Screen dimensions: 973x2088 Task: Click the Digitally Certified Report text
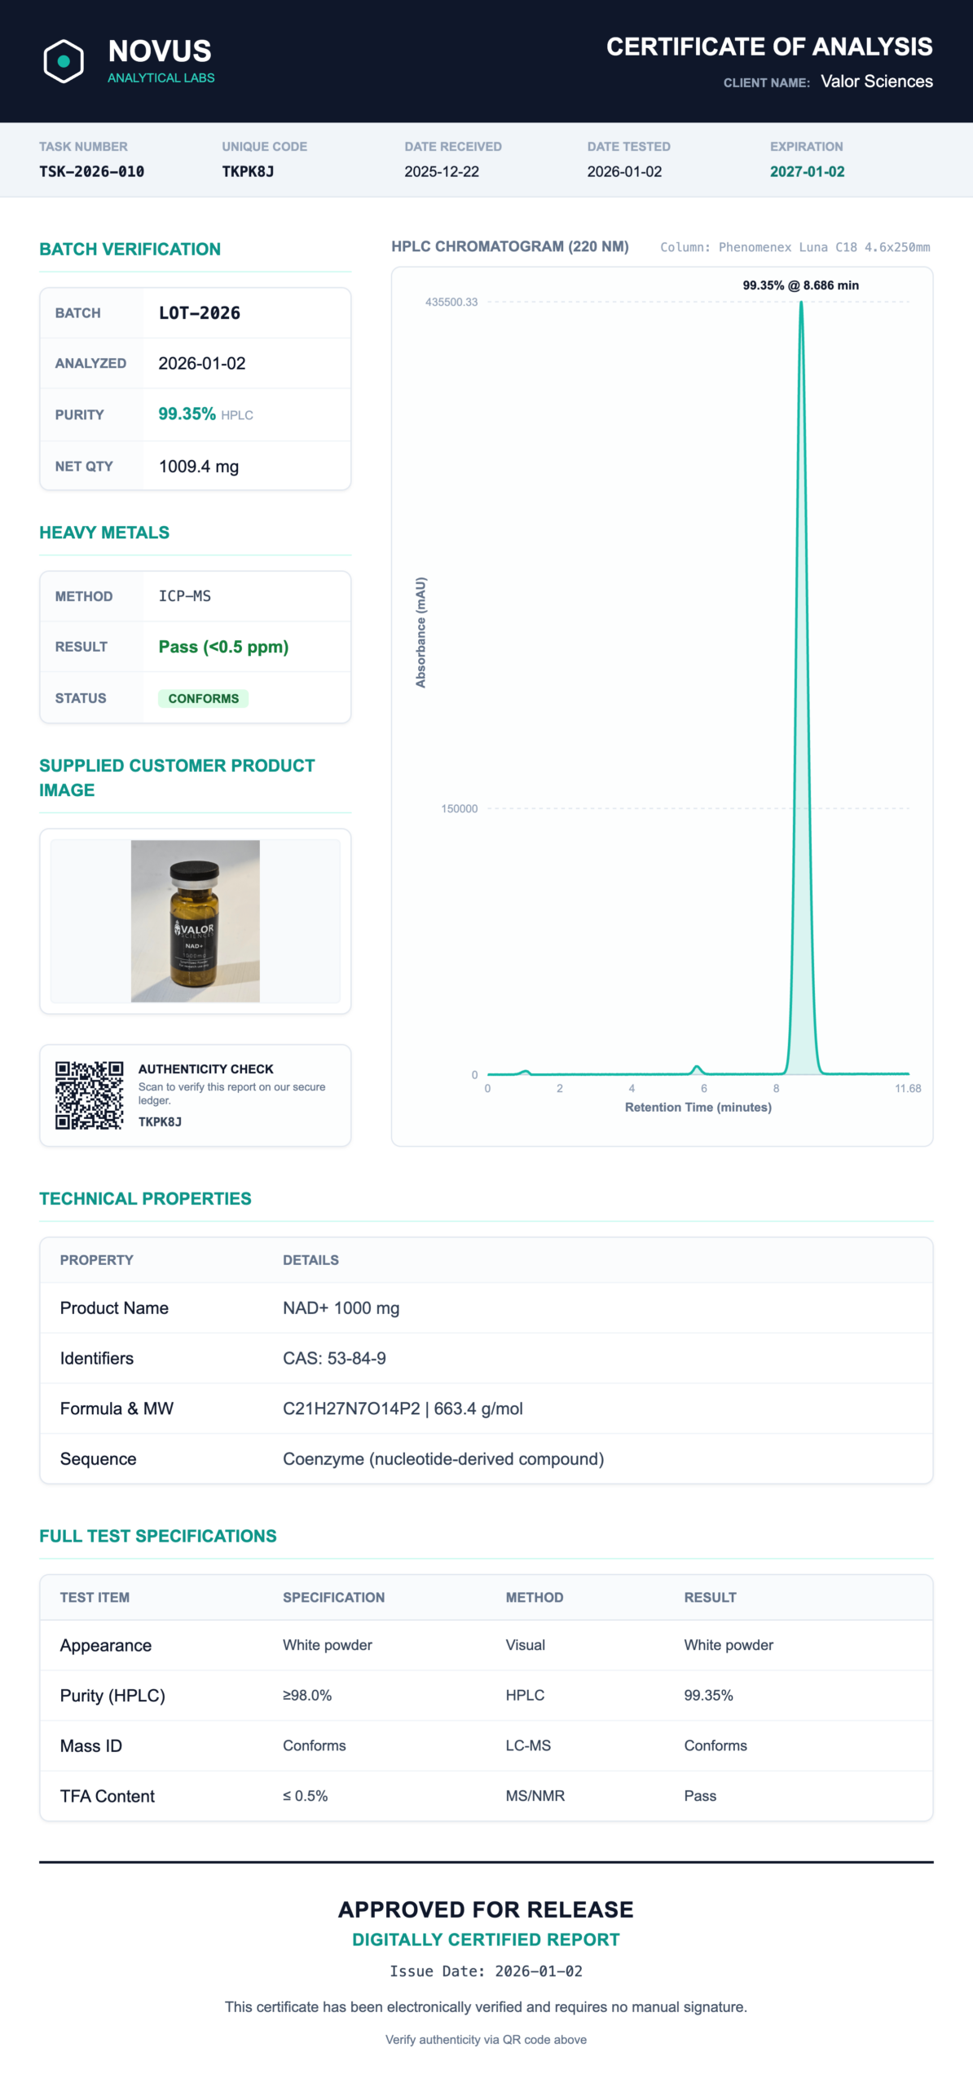pos(486,1940)
